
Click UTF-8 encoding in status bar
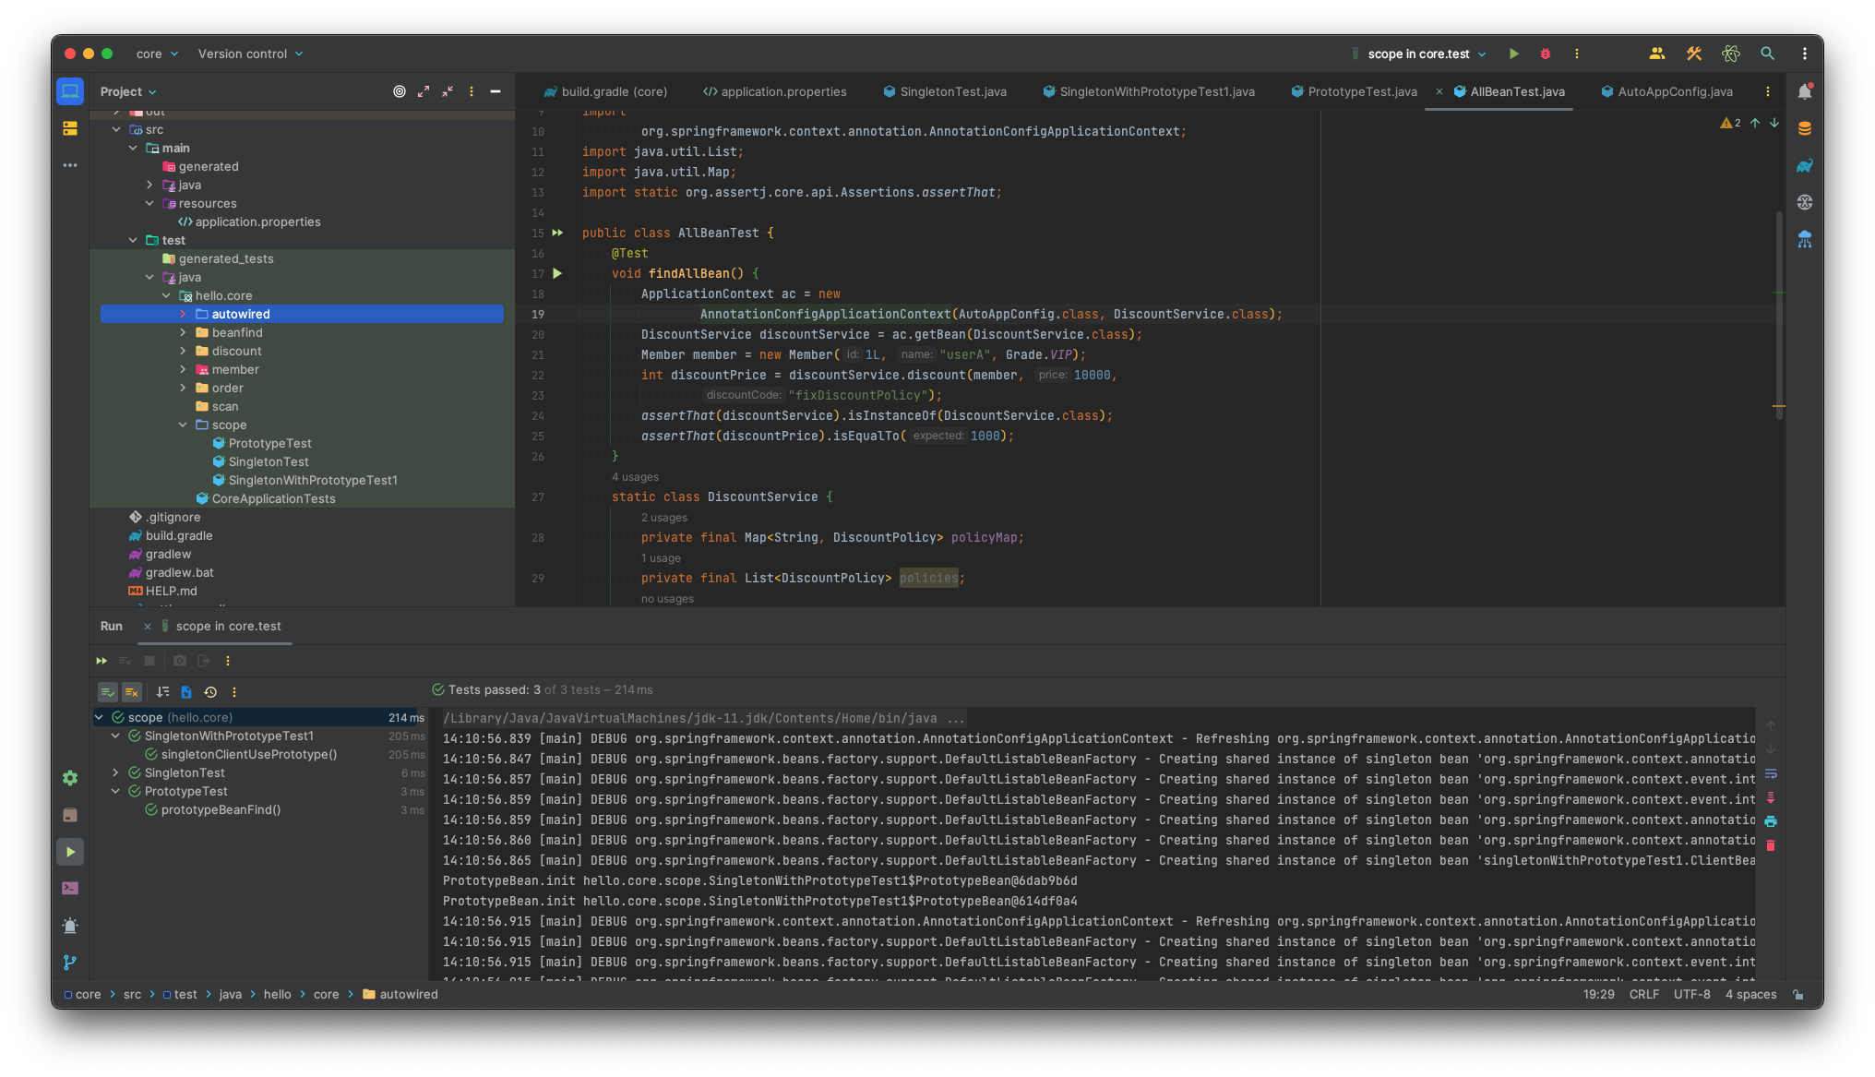(1692, 995)
